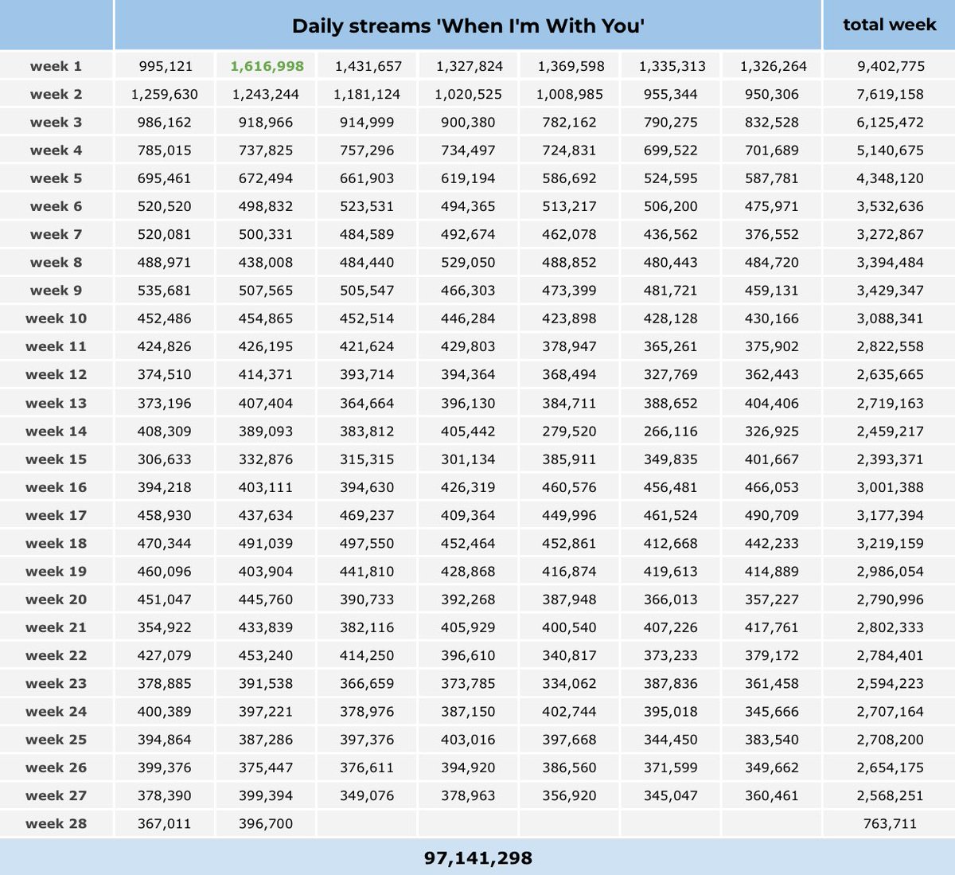Select the 357,227 cell in week 20
The width and height of the screenshot is (955, 875).
click(771, 600)
